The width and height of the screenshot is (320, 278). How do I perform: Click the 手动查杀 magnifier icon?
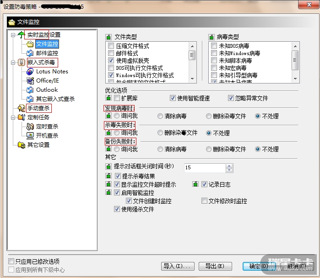pos(21,108)
